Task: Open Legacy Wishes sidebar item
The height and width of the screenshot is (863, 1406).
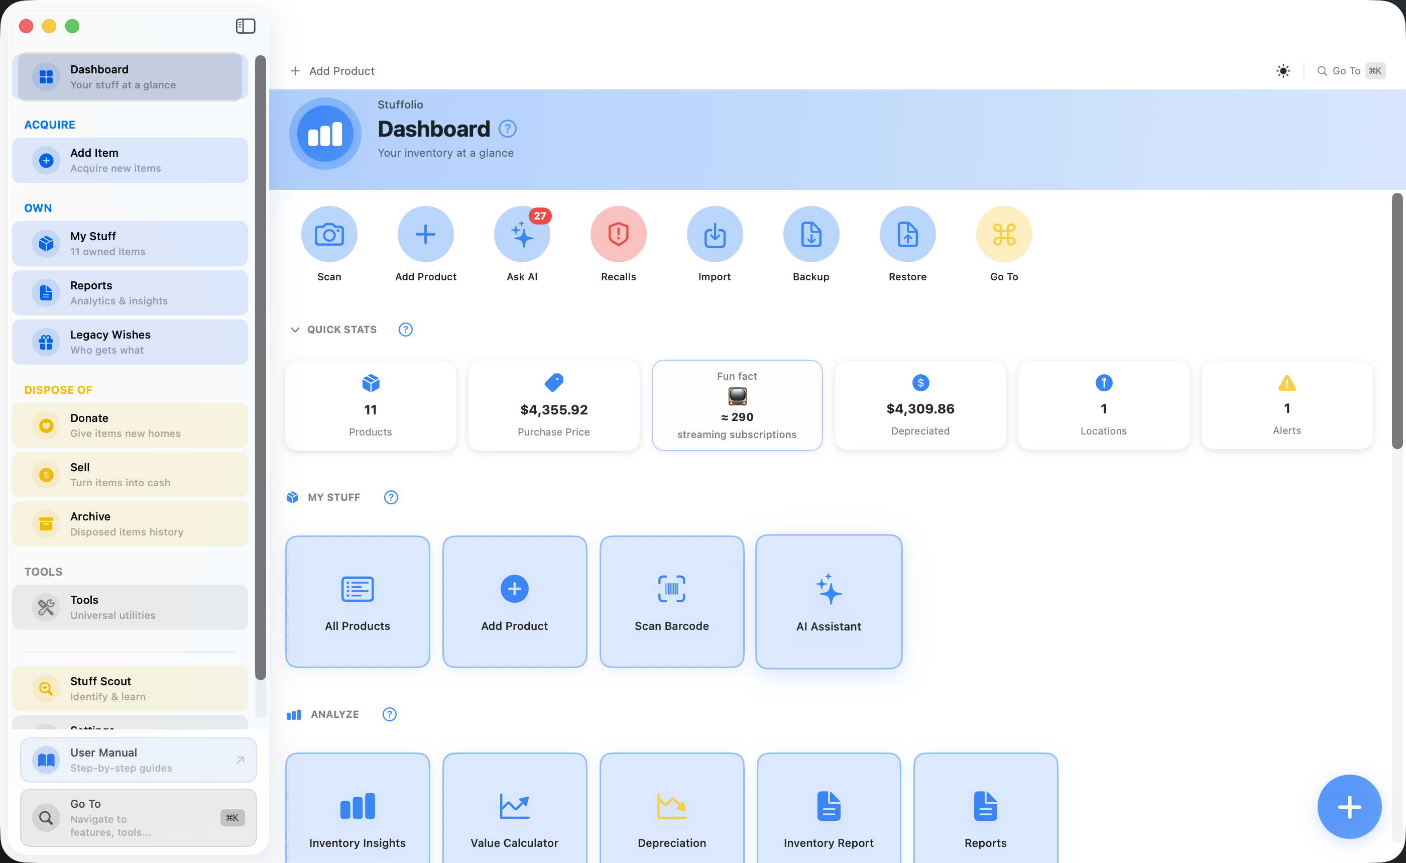Action: tap(130, 342)
